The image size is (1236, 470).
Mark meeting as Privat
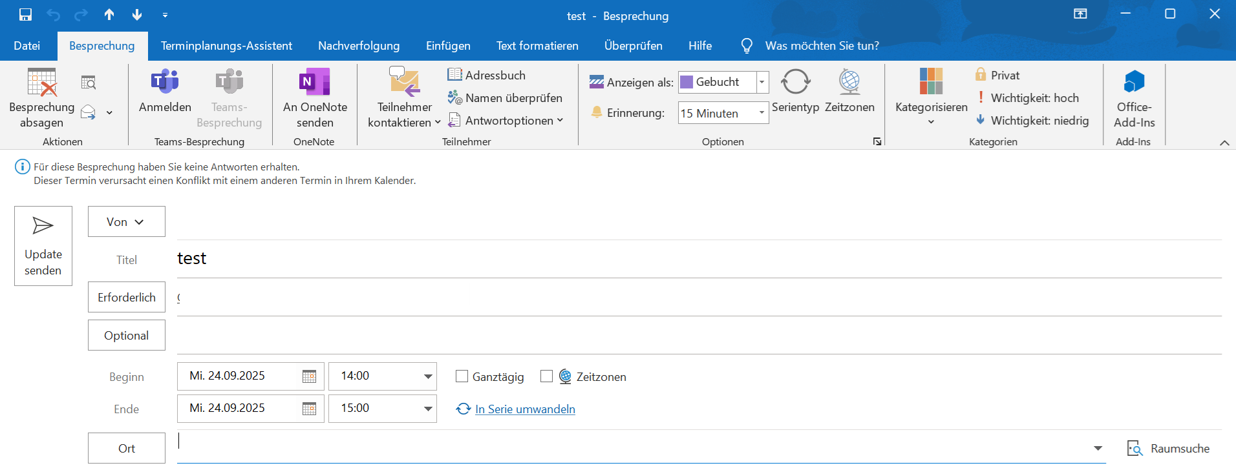pyautogui.click(x=997, y=75)
